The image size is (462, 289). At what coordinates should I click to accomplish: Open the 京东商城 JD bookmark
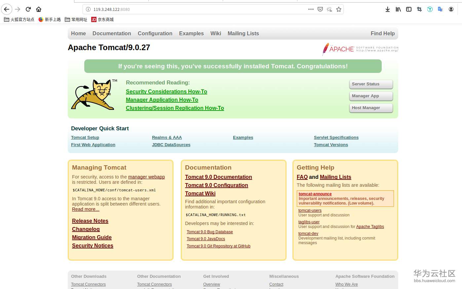pos(102,19)
